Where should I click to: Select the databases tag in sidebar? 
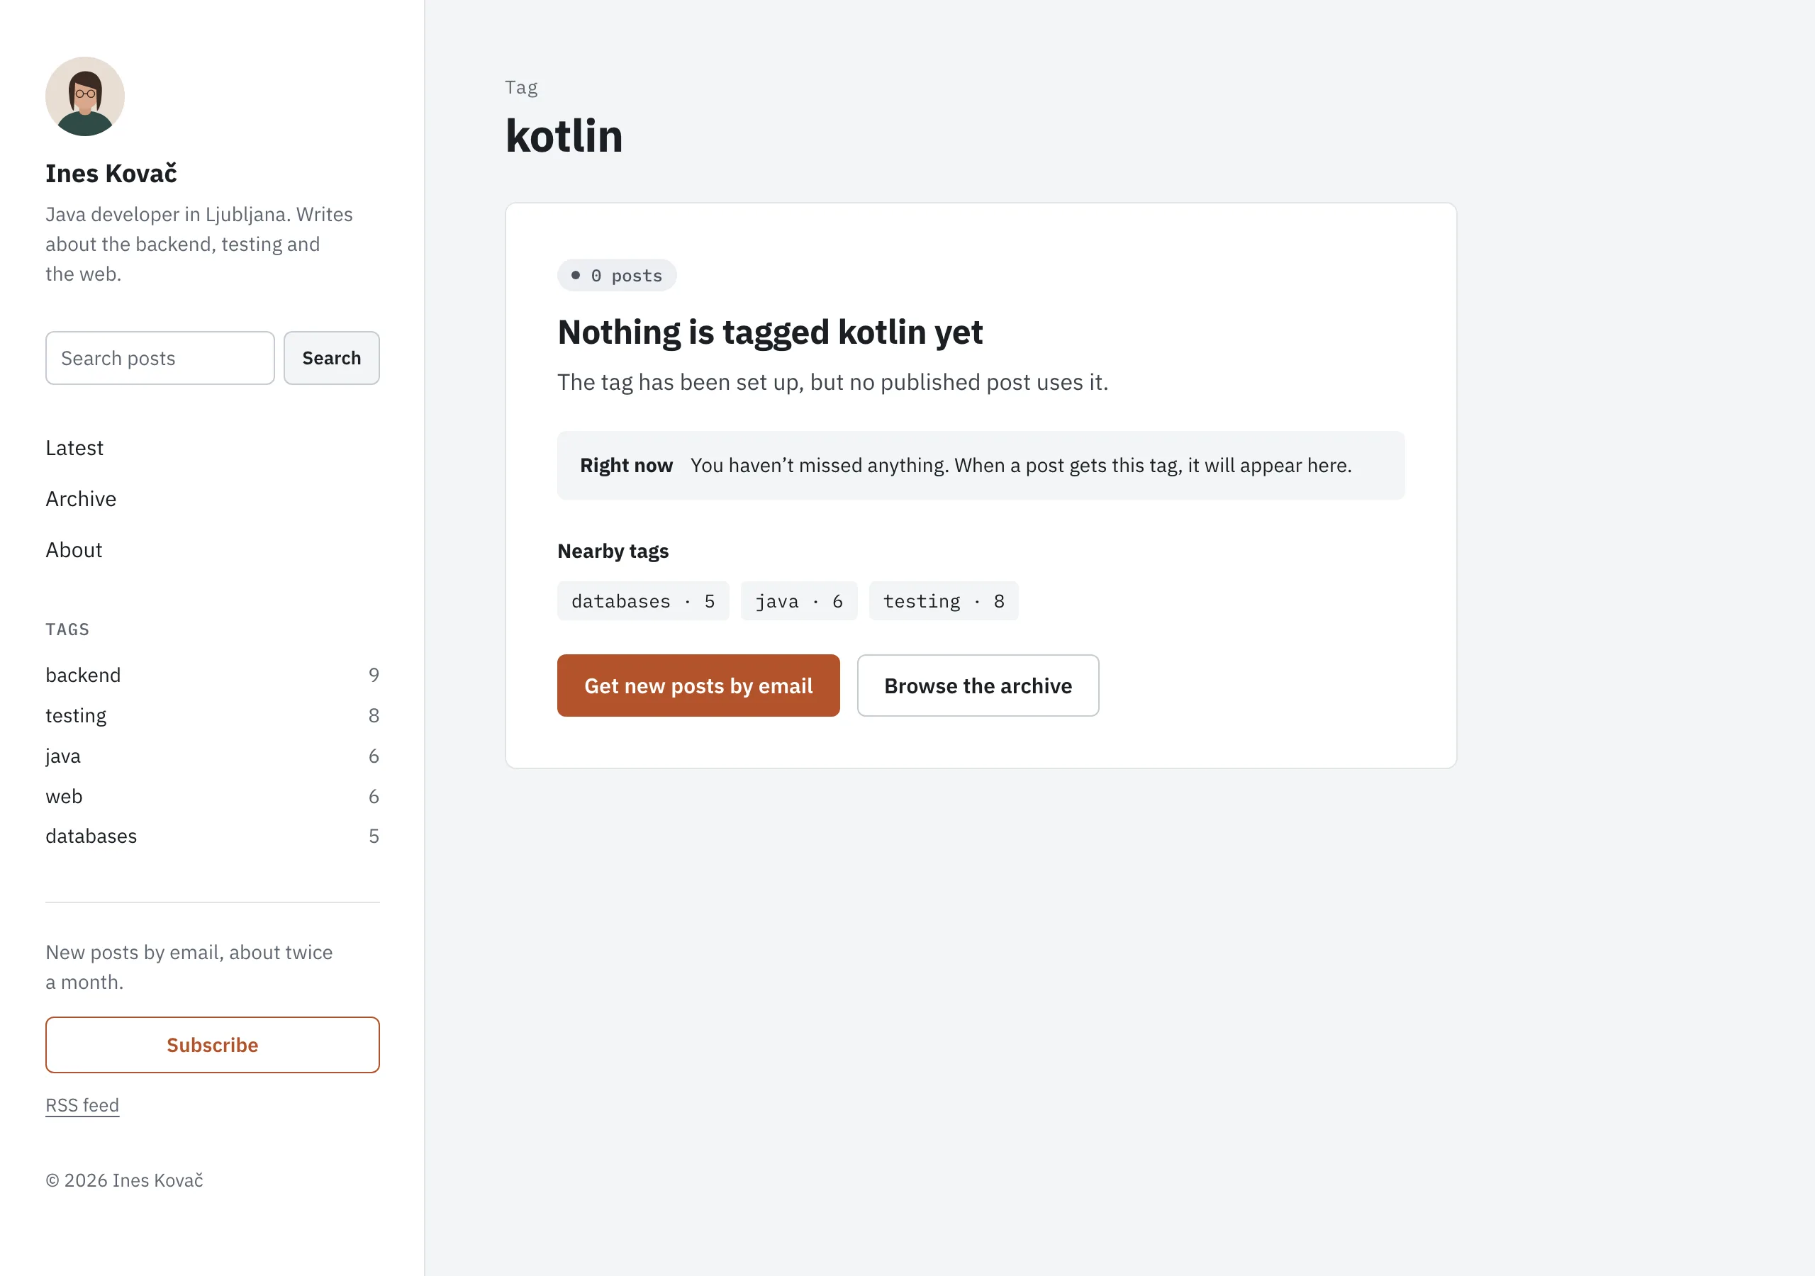(212, 836)
